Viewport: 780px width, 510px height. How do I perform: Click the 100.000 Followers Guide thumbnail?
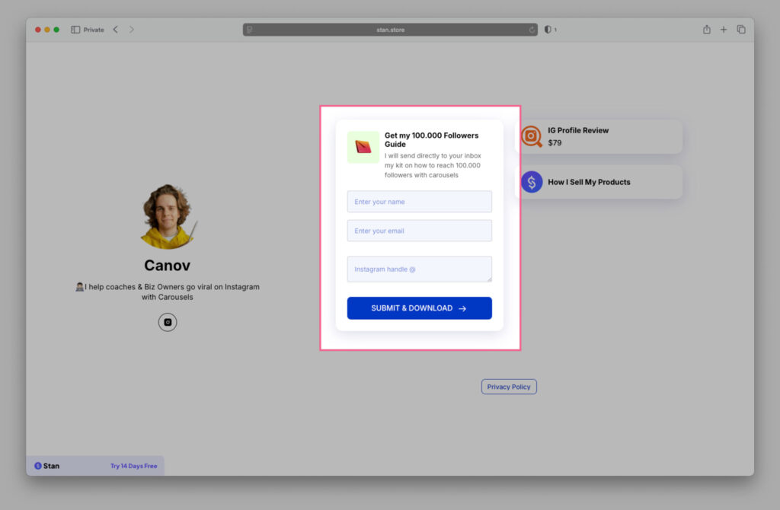coord(363,147)
